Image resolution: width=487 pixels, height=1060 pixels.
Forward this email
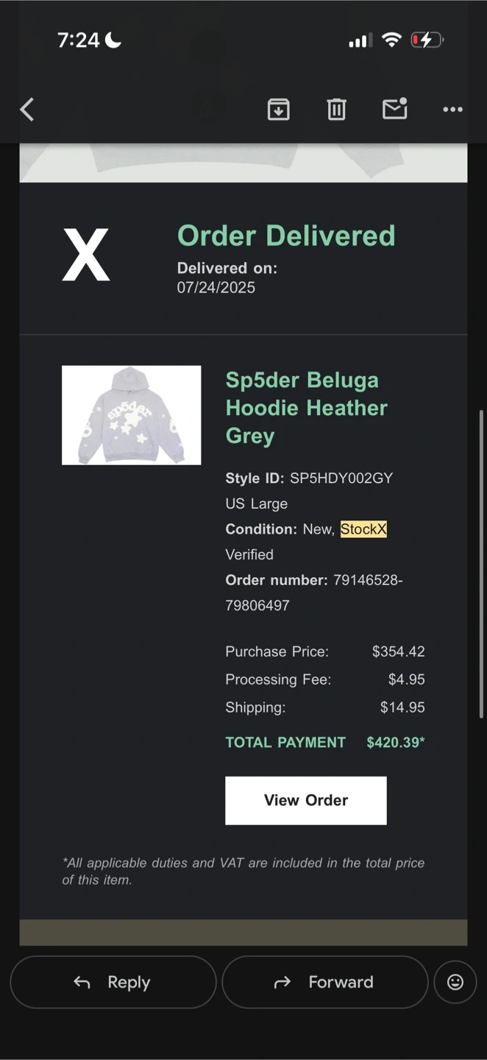324,982
